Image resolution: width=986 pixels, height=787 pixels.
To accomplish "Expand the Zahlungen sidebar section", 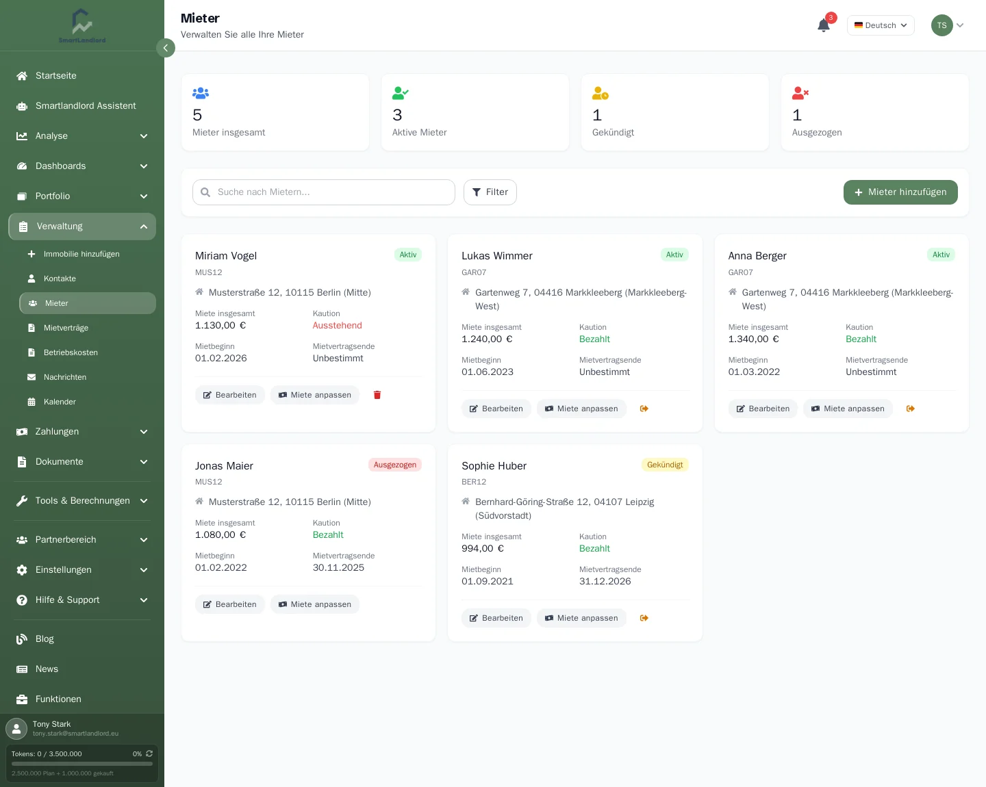I will pyautogui.click(x=82, y=432).
